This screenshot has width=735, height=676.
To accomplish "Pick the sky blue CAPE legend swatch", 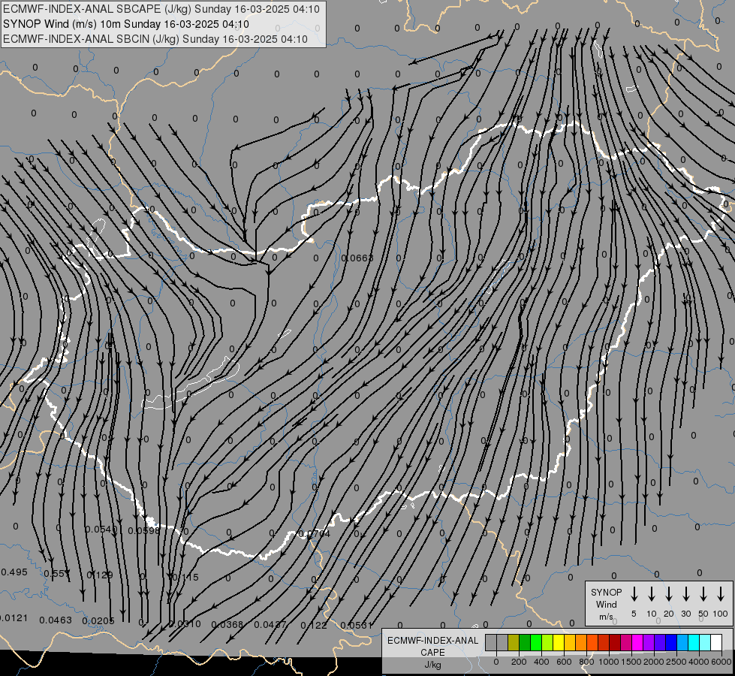I will (683, 642).
